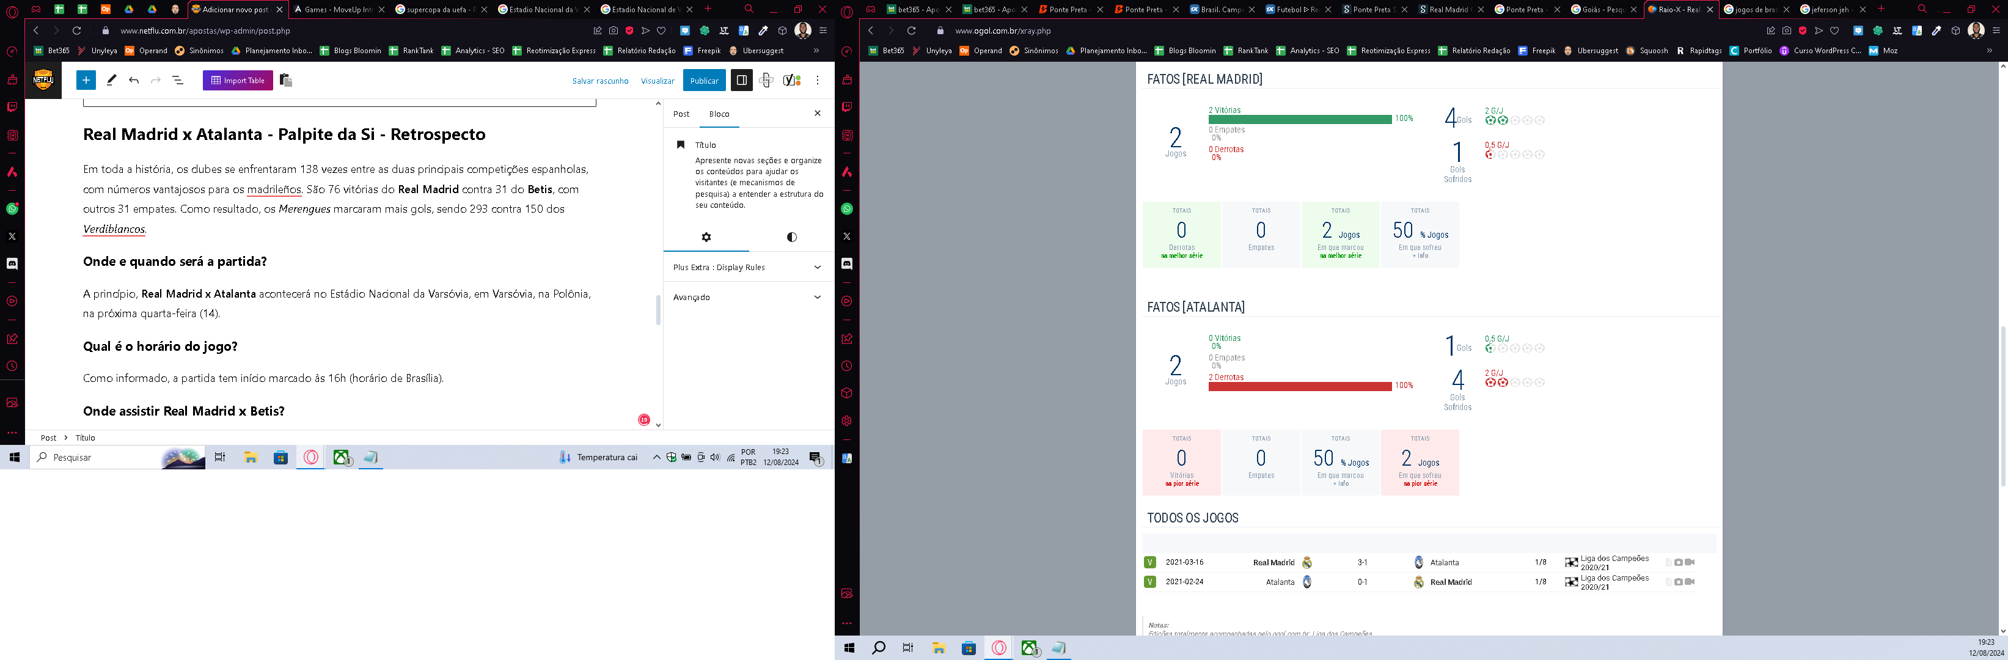Expand Plus Extra : Display Rules panel

749,267
